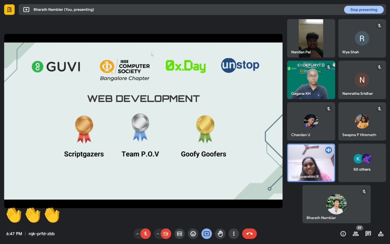Click the speaking indicator on Yadhuvarshini R's tile
The width and height of the screenshot is (390, 244).
click(x=329, y=150)
